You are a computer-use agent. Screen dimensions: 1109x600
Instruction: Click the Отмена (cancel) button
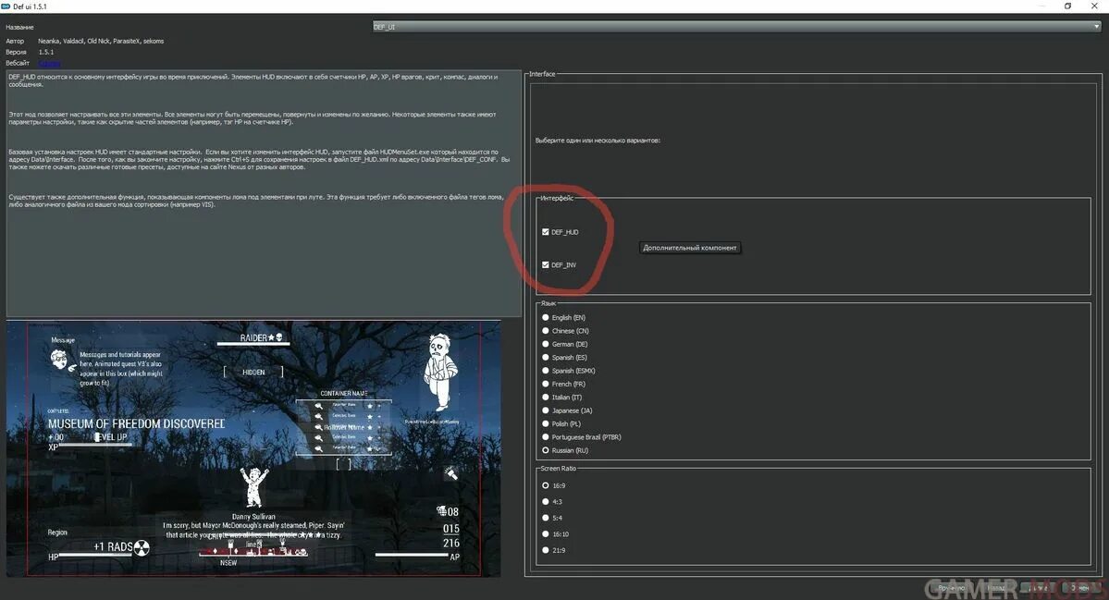tap(1081, 587)
